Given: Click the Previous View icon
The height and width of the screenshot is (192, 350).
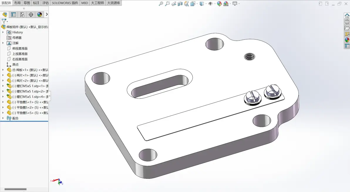Looking at the screenshot, I should pos(174,4).
